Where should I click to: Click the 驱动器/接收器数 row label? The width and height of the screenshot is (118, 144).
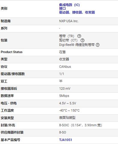coord(13,74)
